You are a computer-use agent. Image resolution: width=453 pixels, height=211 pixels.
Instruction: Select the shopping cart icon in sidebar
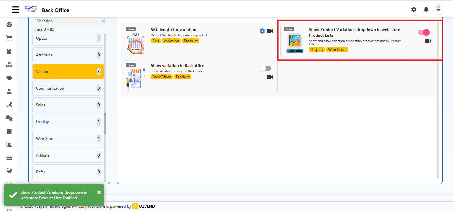pos(9,38)
